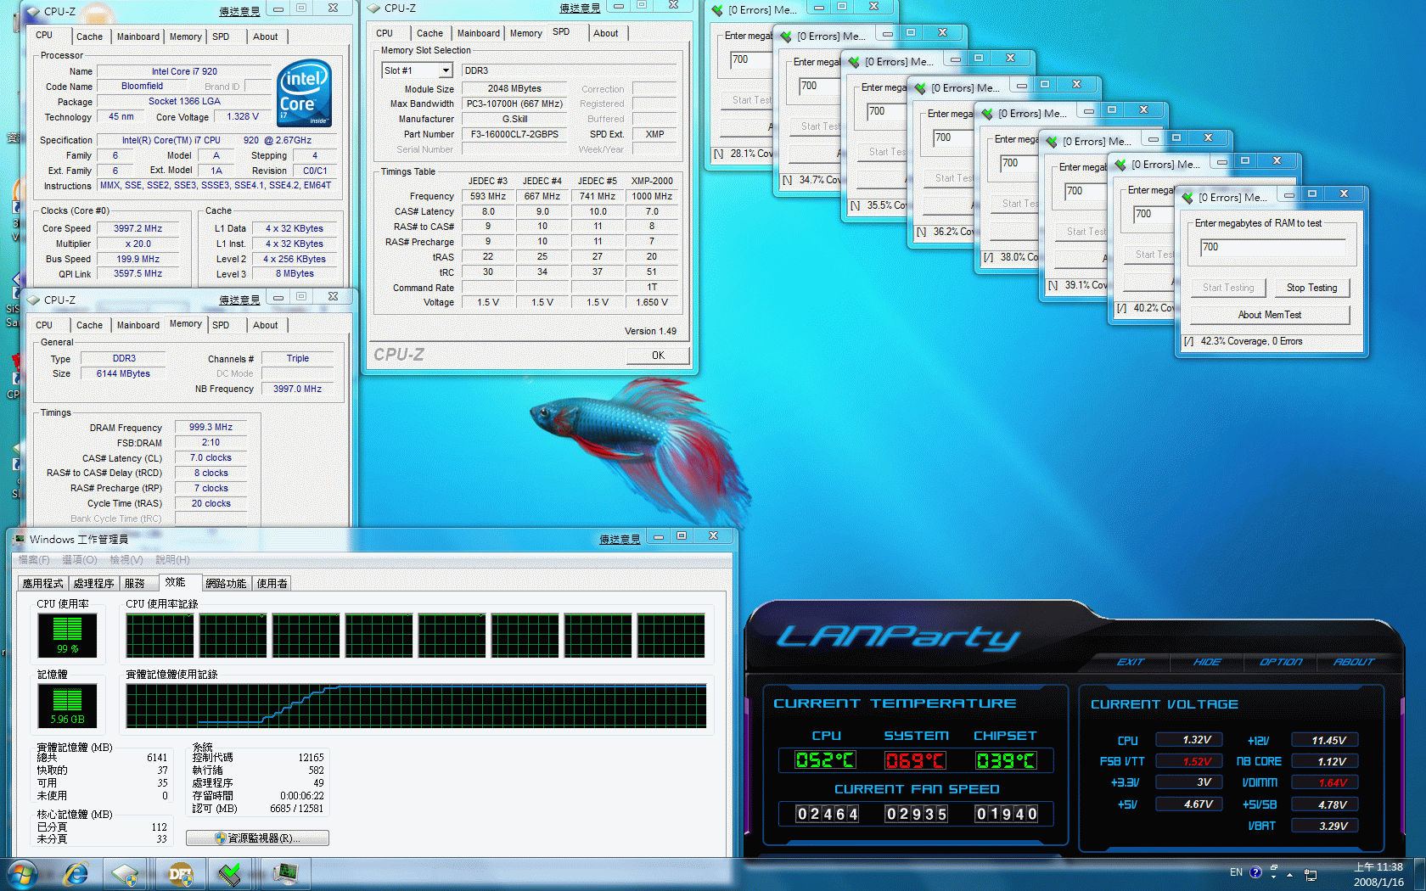This screenshot has width=1426, height=891.
Task: Click the taskbar clock showing 11:38
Action: 1378,874
